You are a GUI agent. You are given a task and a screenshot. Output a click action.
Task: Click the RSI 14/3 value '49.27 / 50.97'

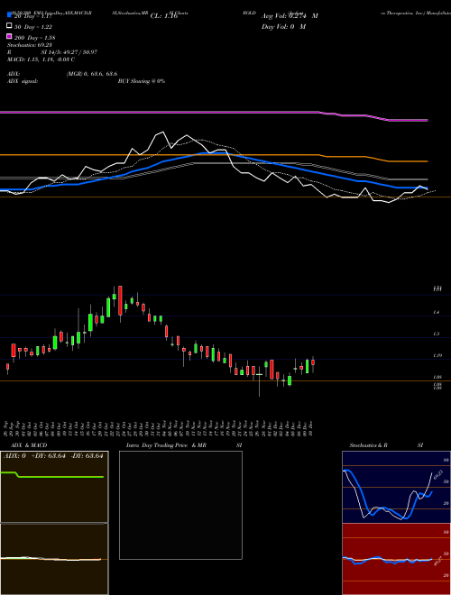pos(79,52)
